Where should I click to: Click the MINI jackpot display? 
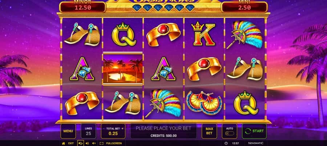pos(244,7)
